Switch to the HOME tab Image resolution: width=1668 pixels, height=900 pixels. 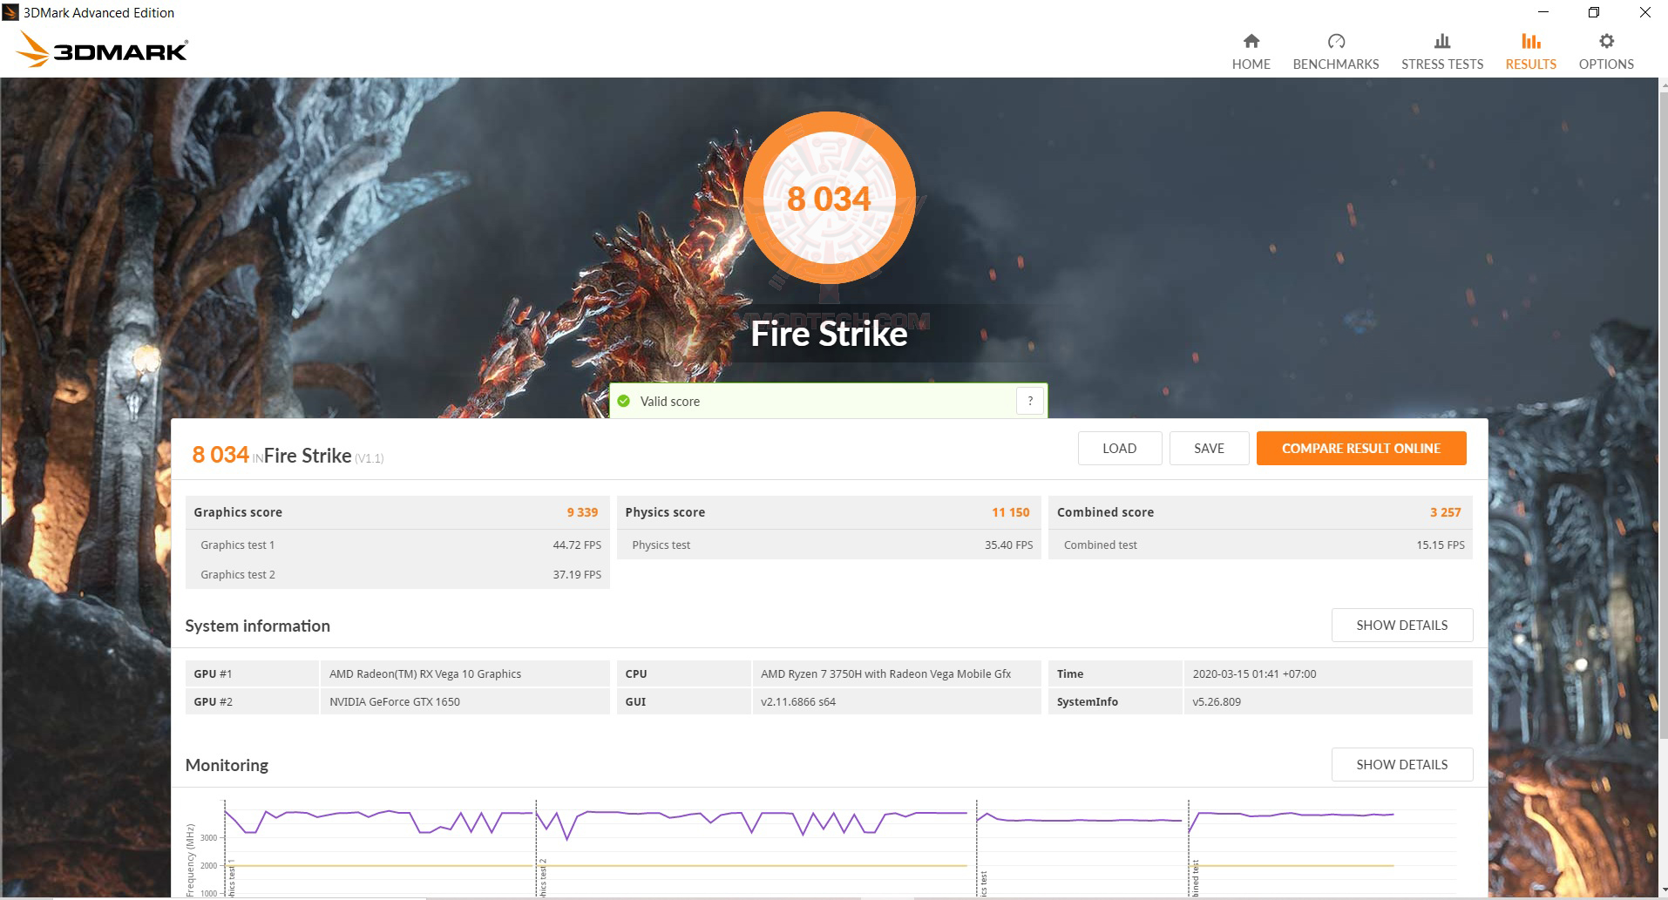coord(1251,64)
